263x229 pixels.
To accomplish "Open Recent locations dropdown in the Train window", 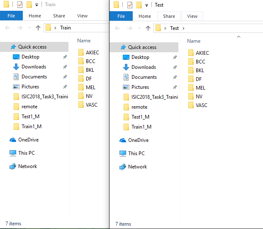I will [x=29, y=28].
